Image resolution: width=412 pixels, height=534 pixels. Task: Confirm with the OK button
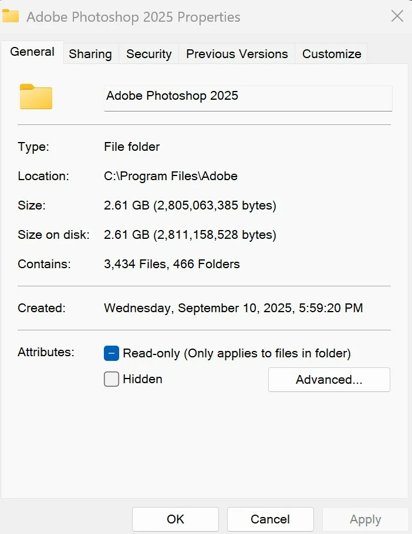pyautogui.click(x=175, y=519)
